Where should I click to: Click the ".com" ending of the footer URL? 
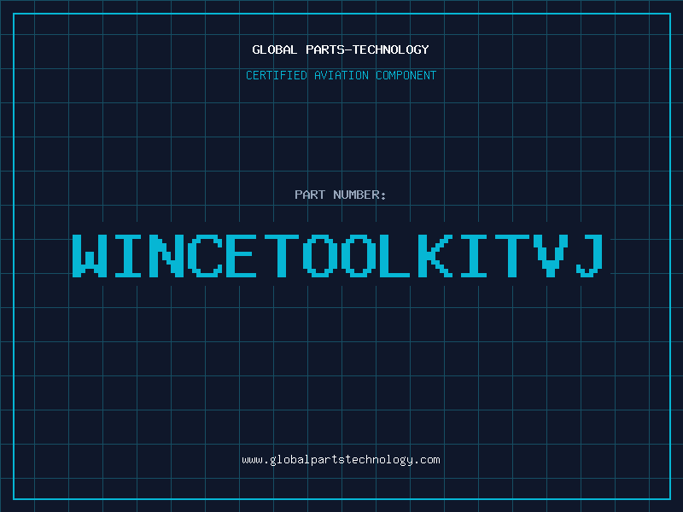coord(427,460)
